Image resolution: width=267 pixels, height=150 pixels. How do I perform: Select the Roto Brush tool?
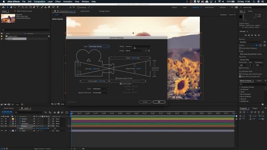(x=54, y=7)
